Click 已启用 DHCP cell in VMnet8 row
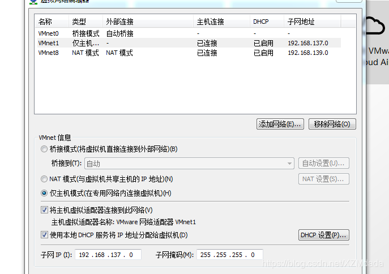 [263, 53]
